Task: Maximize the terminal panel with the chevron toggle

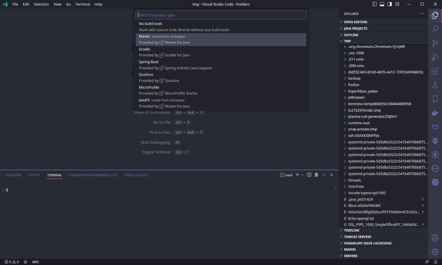Action: pos(324,175)
